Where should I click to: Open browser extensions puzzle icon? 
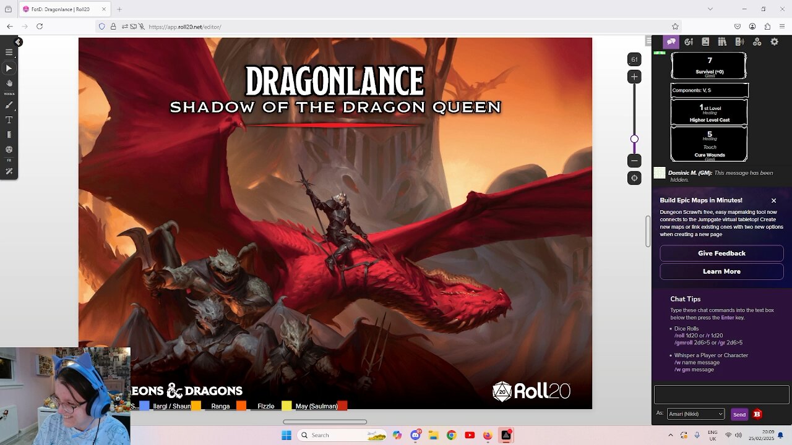click(767, 27)
